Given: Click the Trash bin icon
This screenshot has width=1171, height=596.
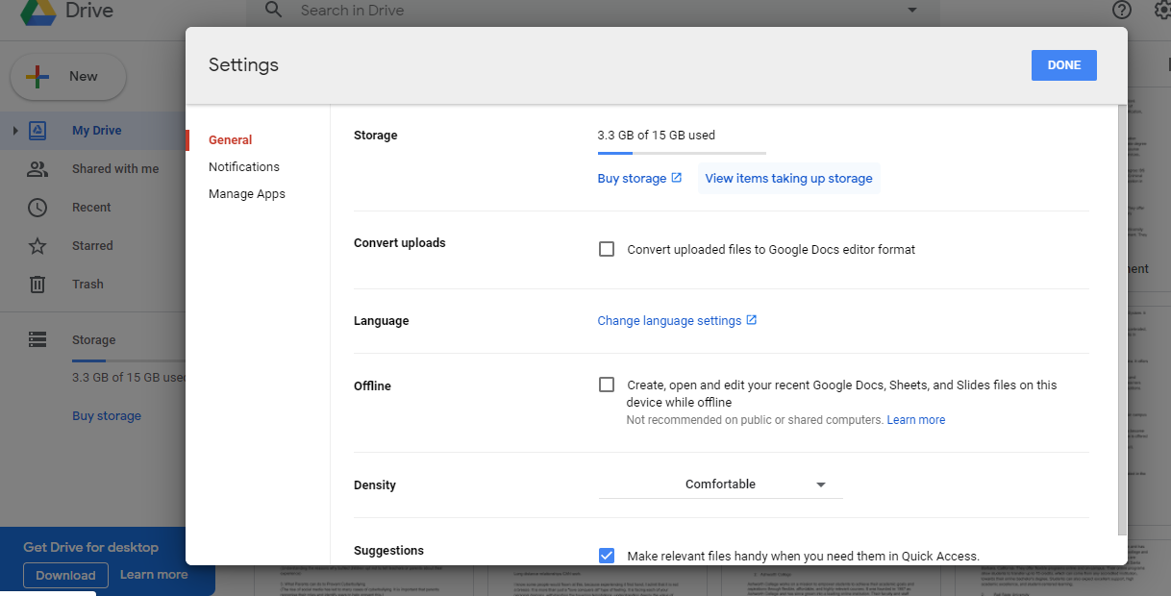Looking at the screenshot, I should [37, 285].
